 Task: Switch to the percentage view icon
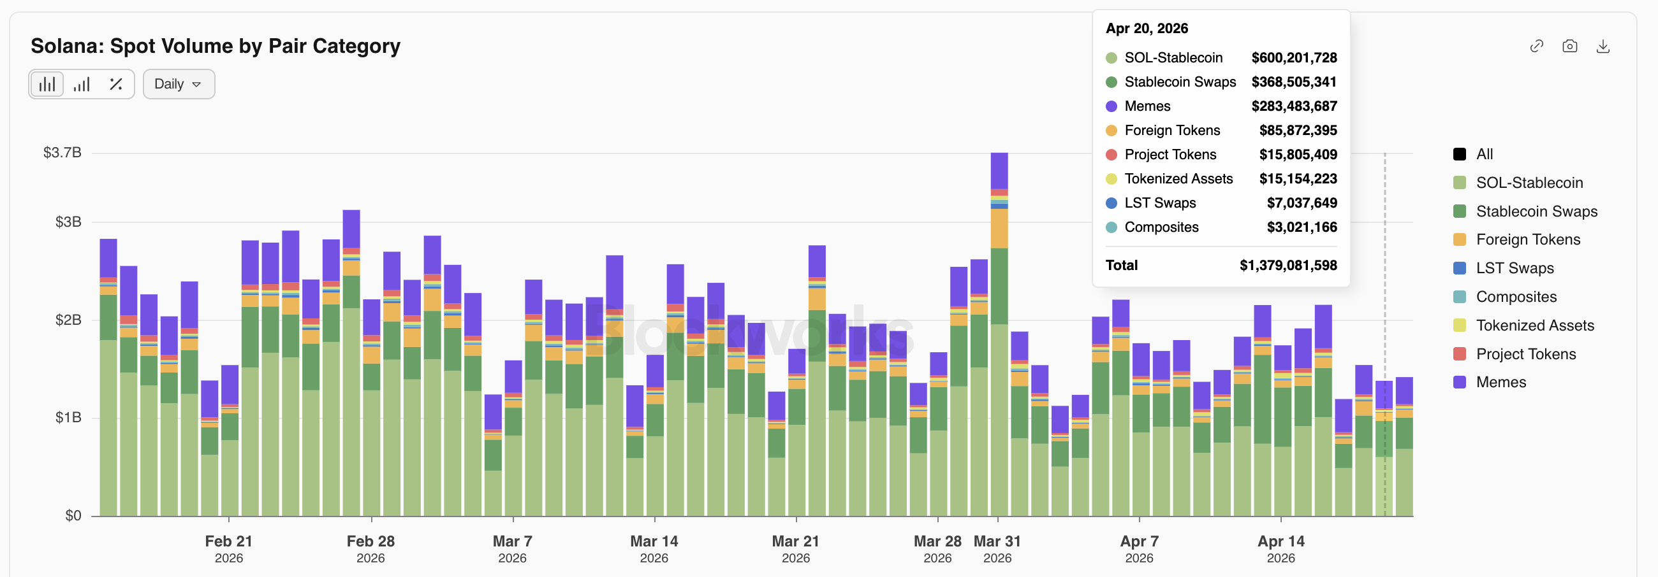click(116, 84)
